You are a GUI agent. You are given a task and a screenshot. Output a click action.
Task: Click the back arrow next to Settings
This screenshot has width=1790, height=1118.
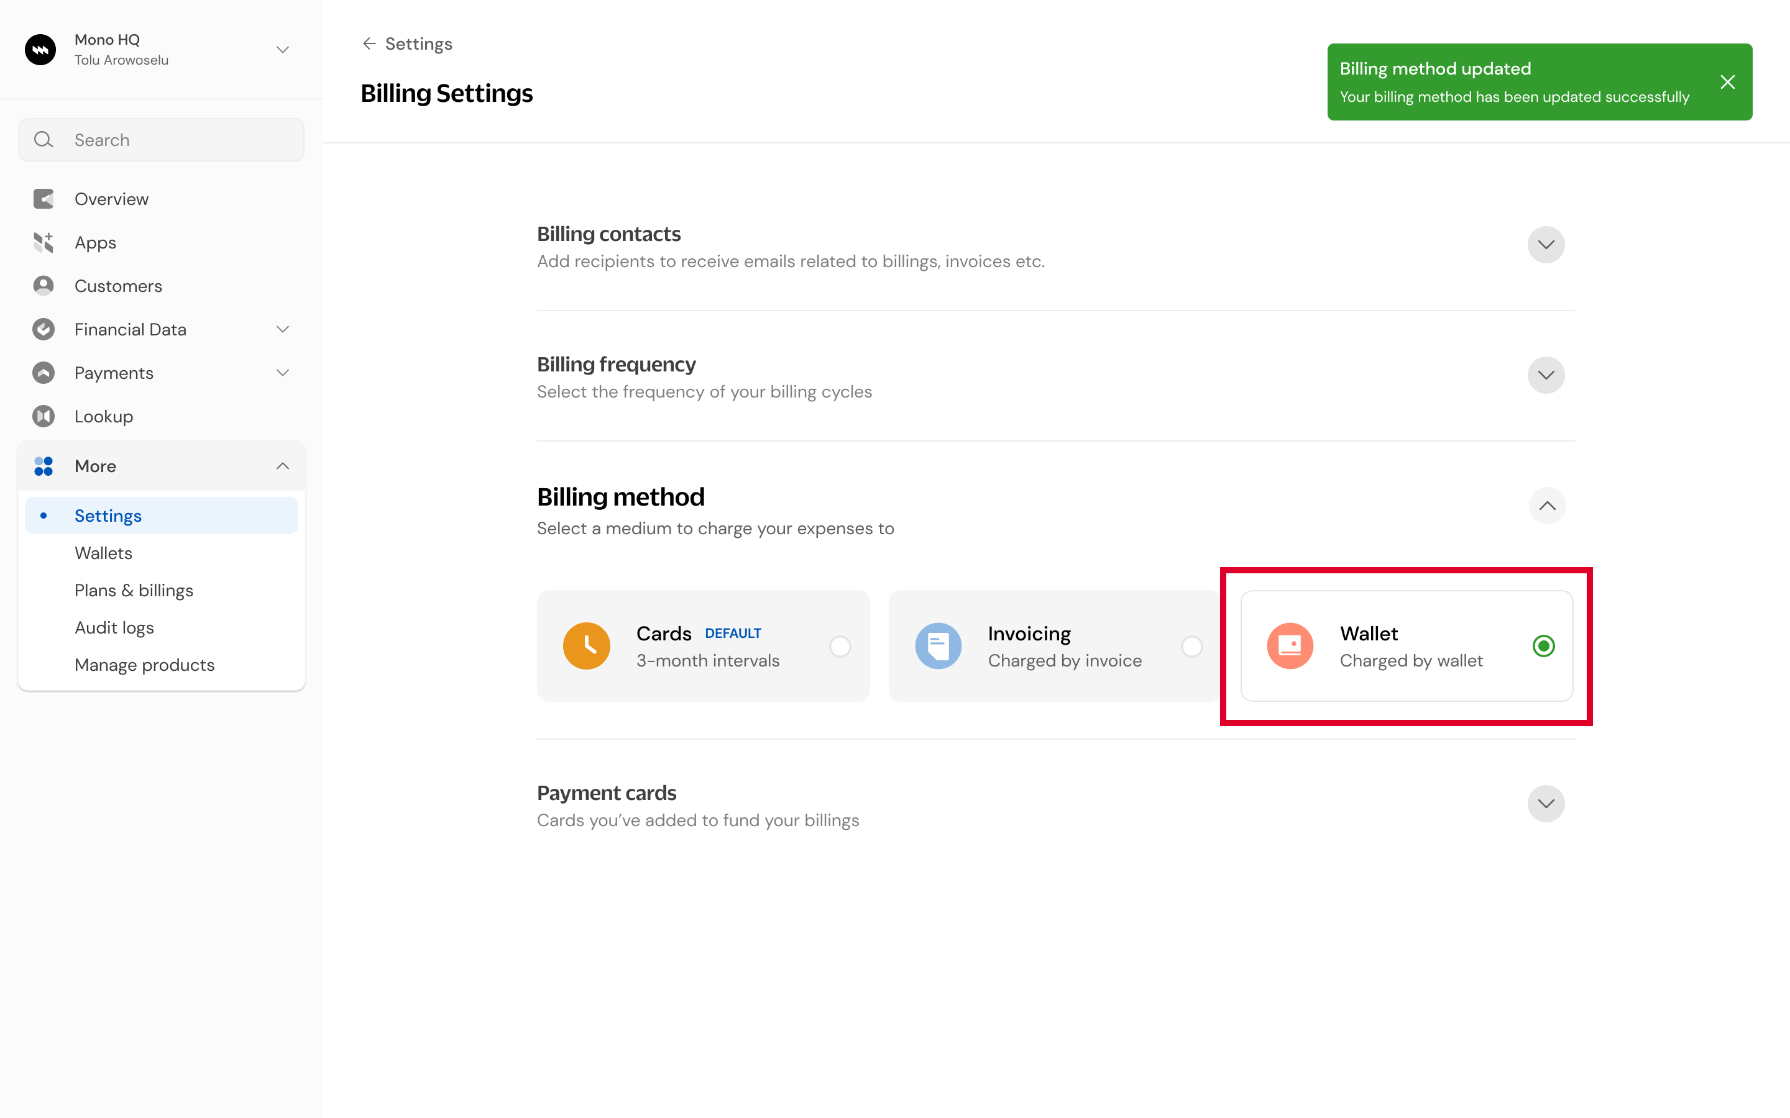click(369, 43)
